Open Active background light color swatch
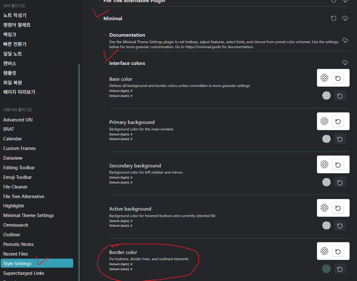The height and width of the screenshot is (281, 357). 324,208
